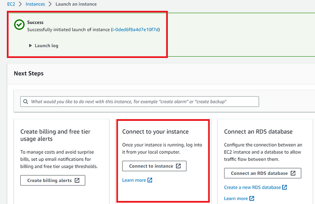315x204 pixels.
Task: Select the Success heading text
Action: 36,22
